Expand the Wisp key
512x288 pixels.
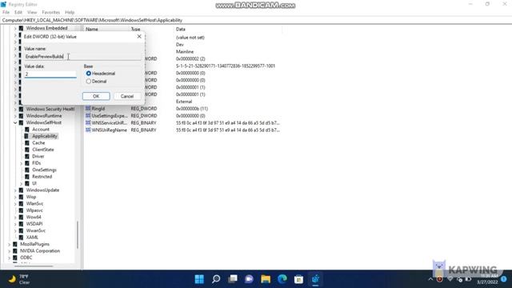coord(15,198)
